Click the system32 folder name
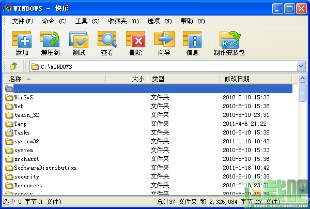Viewport: 310px width, 209px height. tap(27, 142)
